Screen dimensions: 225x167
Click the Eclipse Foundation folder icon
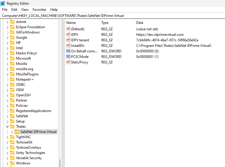[x=12, y=27]
